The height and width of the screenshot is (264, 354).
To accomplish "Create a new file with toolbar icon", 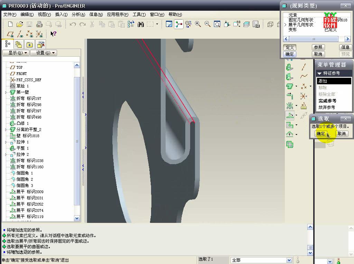I will (10, 24).
